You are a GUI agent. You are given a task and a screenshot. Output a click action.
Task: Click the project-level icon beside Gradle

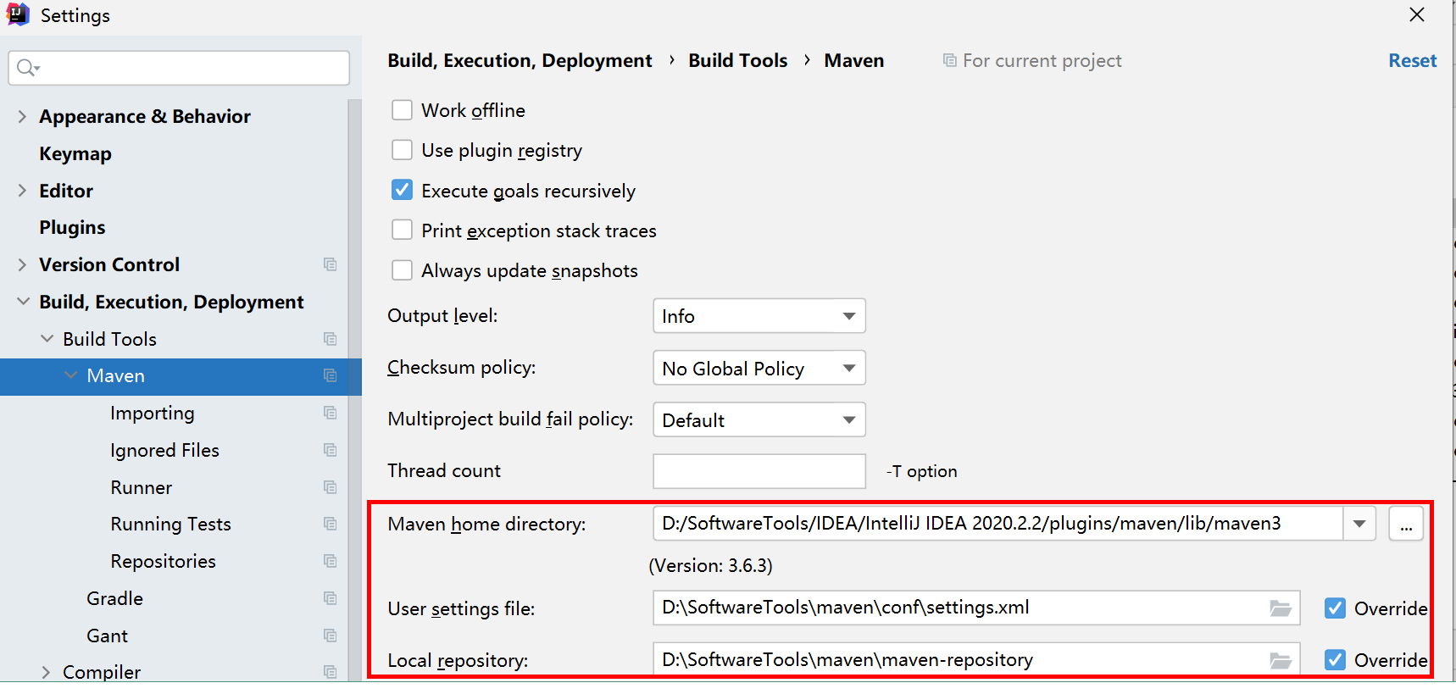pyautogui.click(x=331, y=598)
